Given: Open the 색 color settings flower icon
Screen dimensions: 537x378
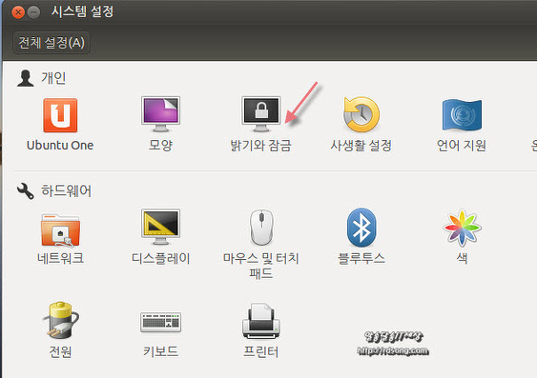Looking at the screenshot, I should tap(462, 229).
